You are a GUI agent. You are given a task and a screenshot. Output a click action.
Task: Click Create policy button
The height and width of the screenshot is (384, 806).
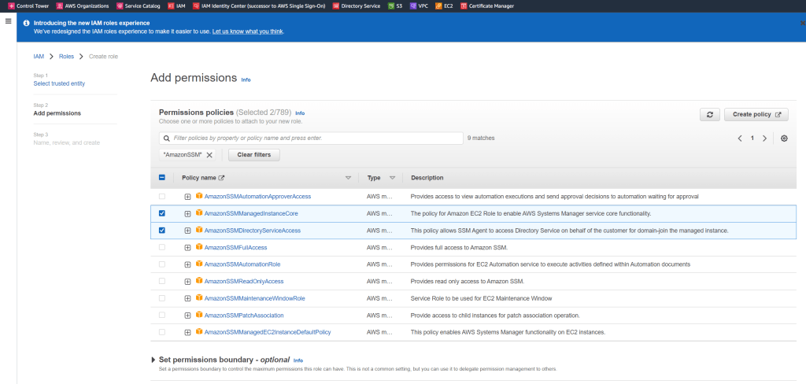[x=756, y=115]
